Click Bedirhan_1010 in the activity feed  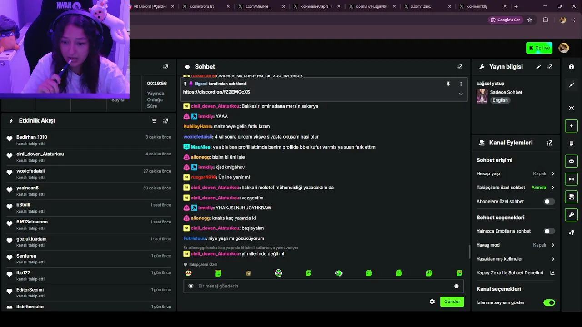coord(32,137)
